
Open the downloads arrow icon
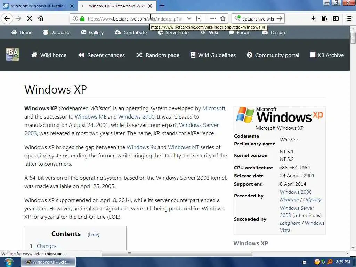tap(314, 19)
